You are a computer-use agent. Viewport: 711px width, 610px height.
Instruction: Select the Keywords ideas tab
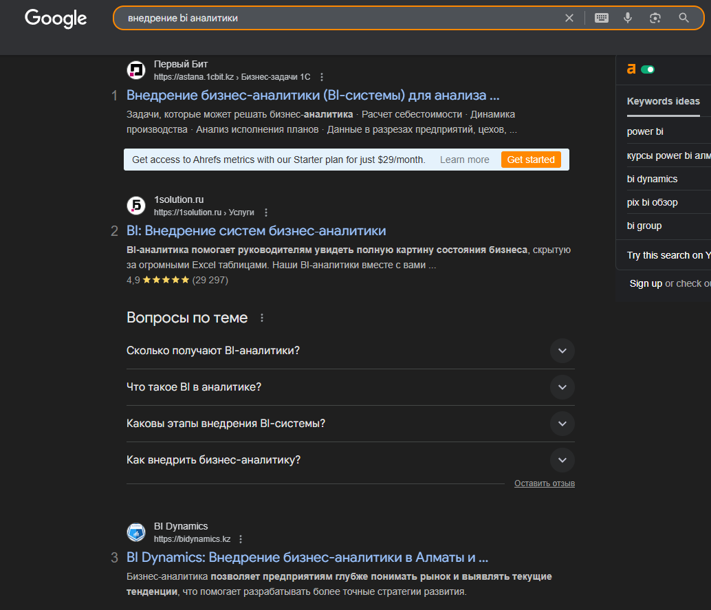pyautogui.click(x=663, y=102)
